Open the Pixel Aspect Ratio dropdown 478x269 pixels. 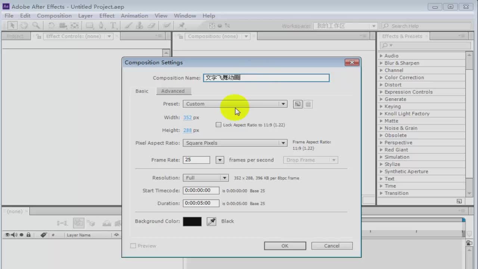pos(235,143)
